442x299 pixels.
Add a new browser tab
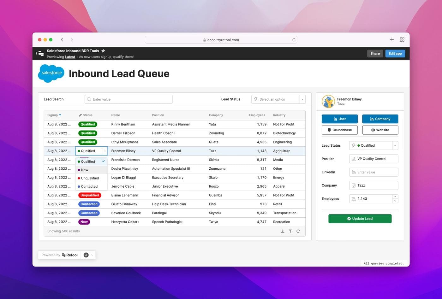tap(391, 39)
